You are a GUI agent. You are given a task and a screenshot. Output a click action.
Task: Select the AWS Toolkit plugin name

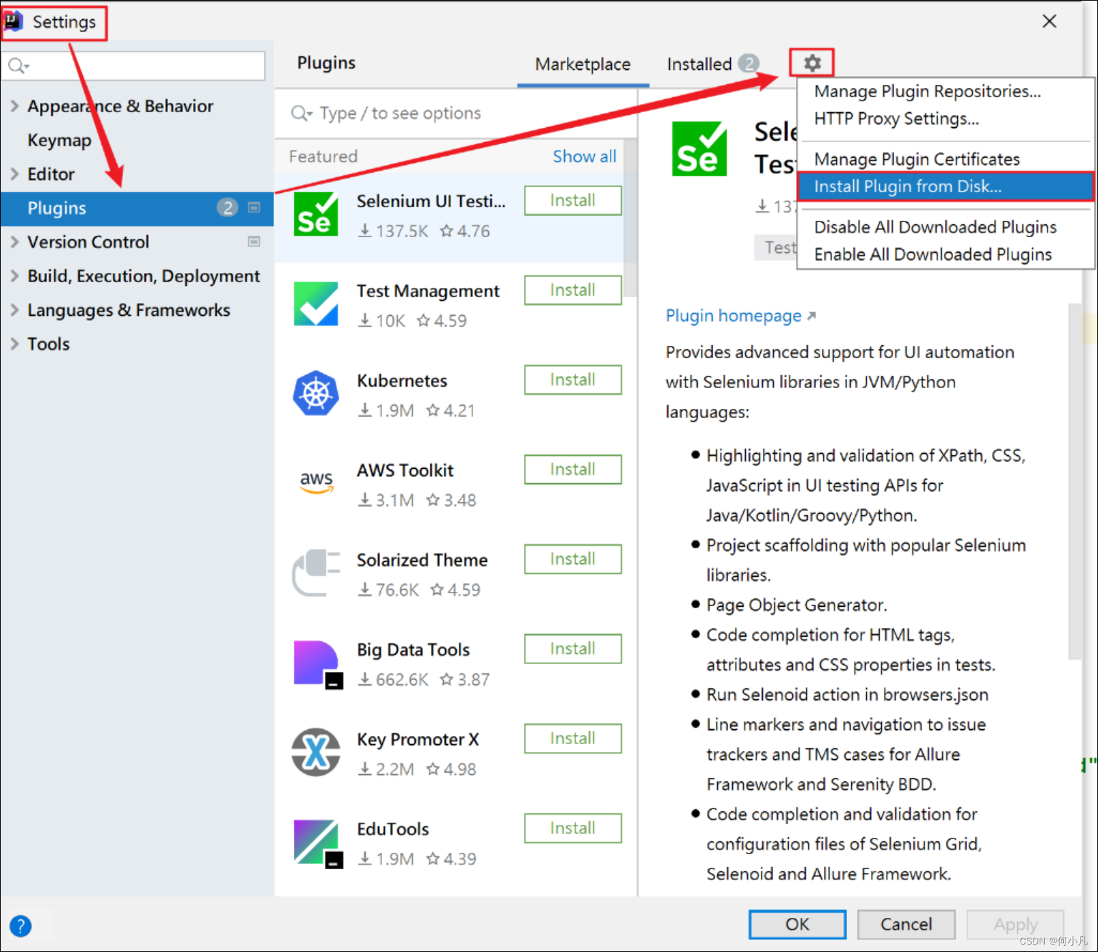[x=405, y=470]
